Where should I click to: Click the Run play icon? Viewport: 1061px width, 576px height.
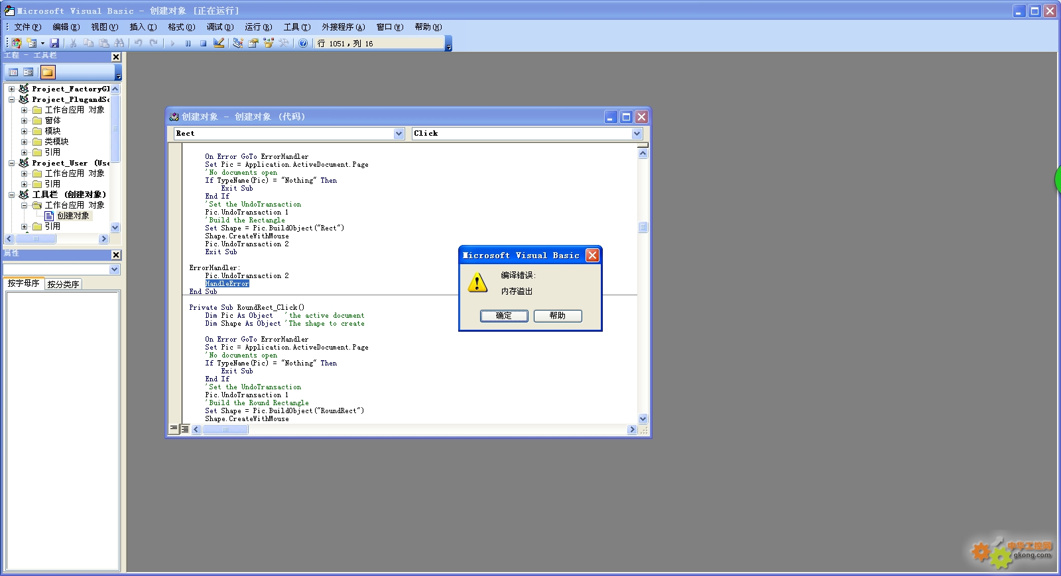172,43
